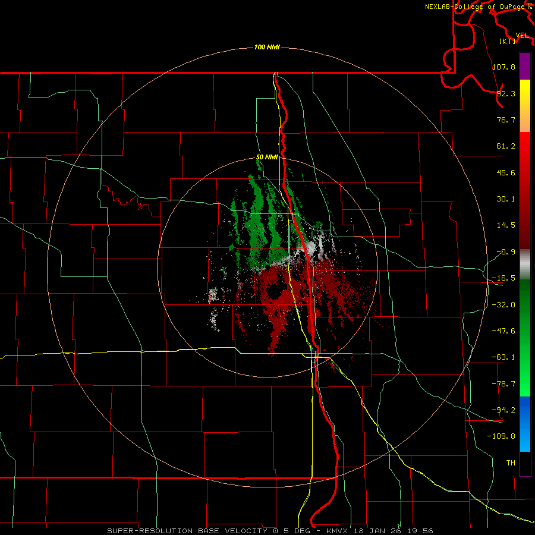Click the 45.6 scale value
535x535 pixels.
(x=506, y=172)
